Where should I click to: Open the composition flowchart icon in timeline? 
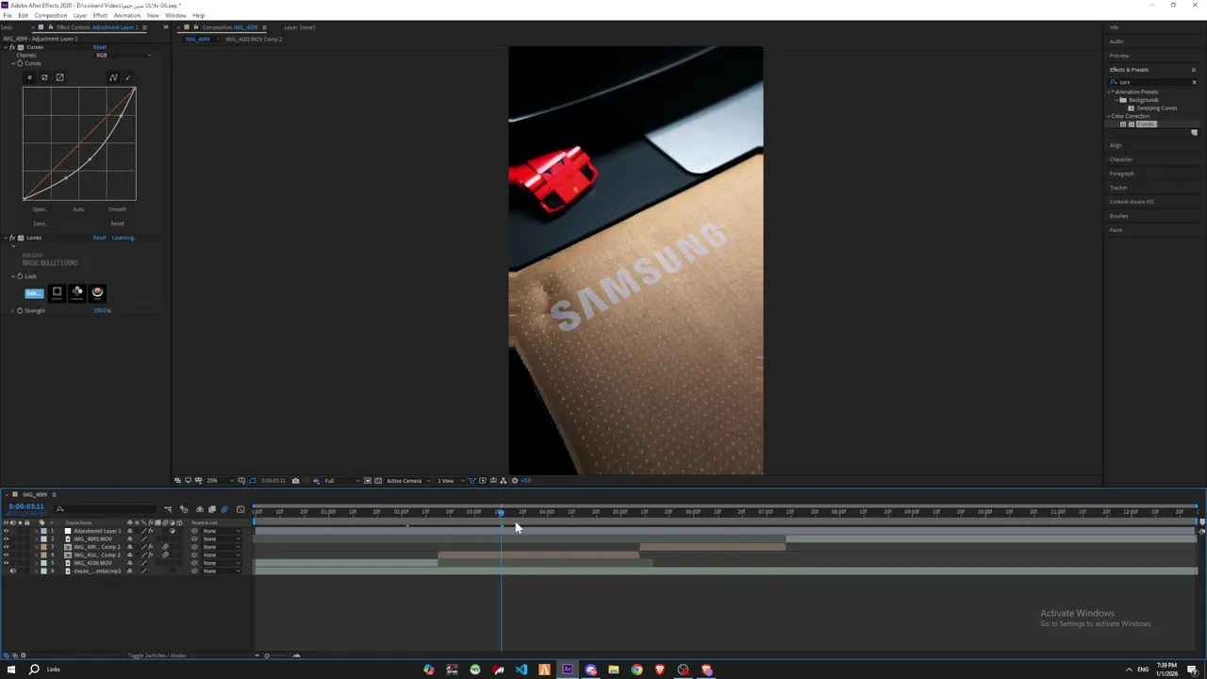coord(168,509)
